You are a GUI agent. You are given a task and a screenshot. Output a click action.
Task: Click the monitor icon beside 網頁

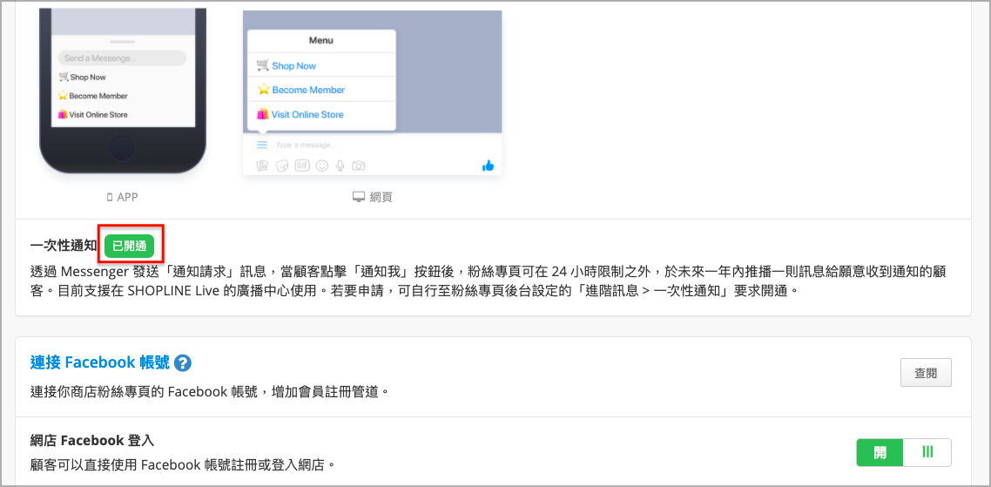[360, 198]
